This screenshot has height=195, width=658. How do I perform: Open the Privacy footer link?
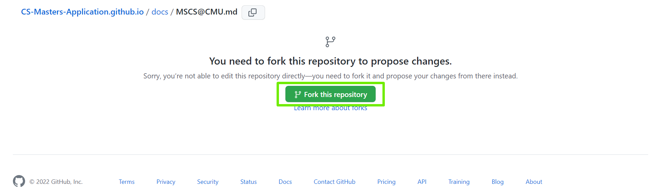166,182
